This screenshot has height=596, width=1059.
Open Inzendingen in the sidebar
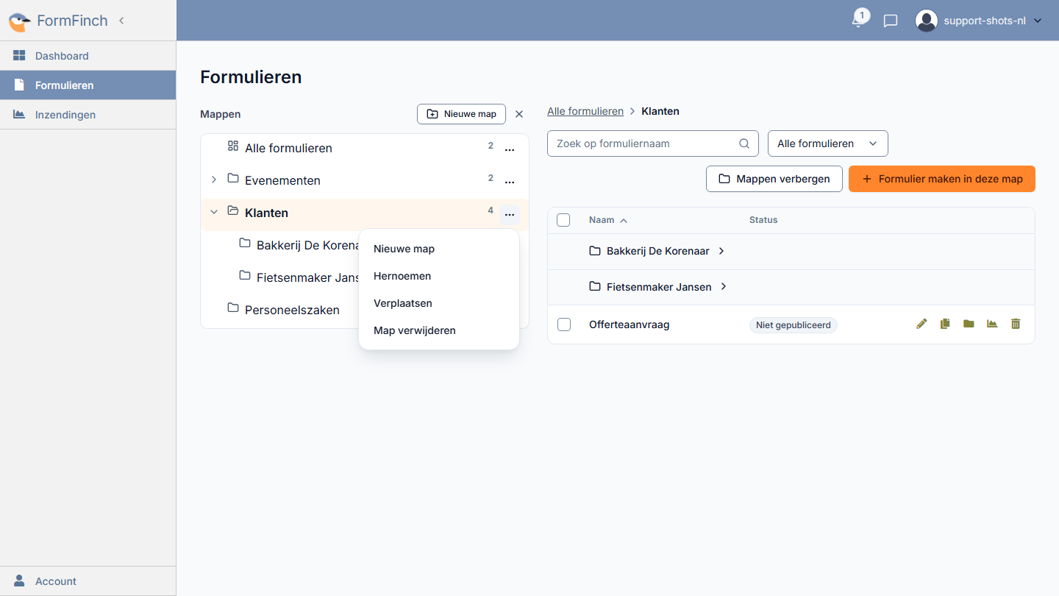point(88,115)
